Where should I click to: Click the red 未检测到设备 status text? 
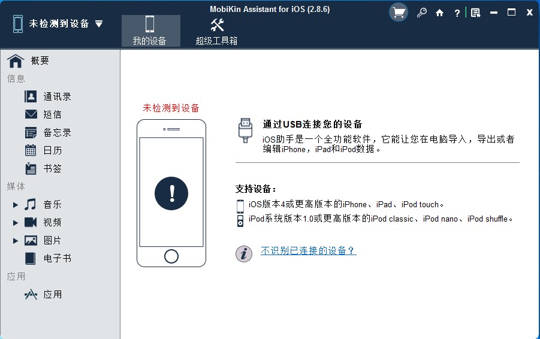[x=171, y=108]
